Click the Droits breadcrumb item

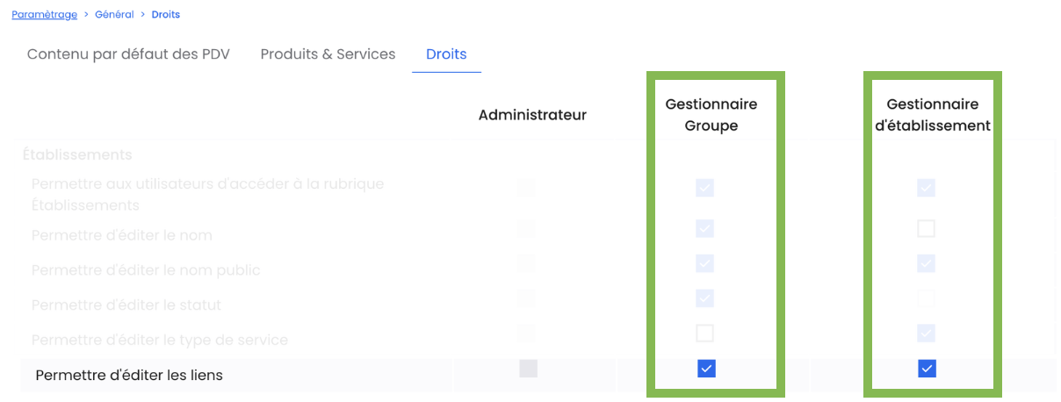coord(166,15)
